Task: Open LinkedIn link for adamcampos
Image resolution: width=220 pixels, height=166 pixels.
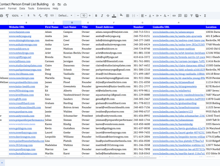Action: pos(173,32)
